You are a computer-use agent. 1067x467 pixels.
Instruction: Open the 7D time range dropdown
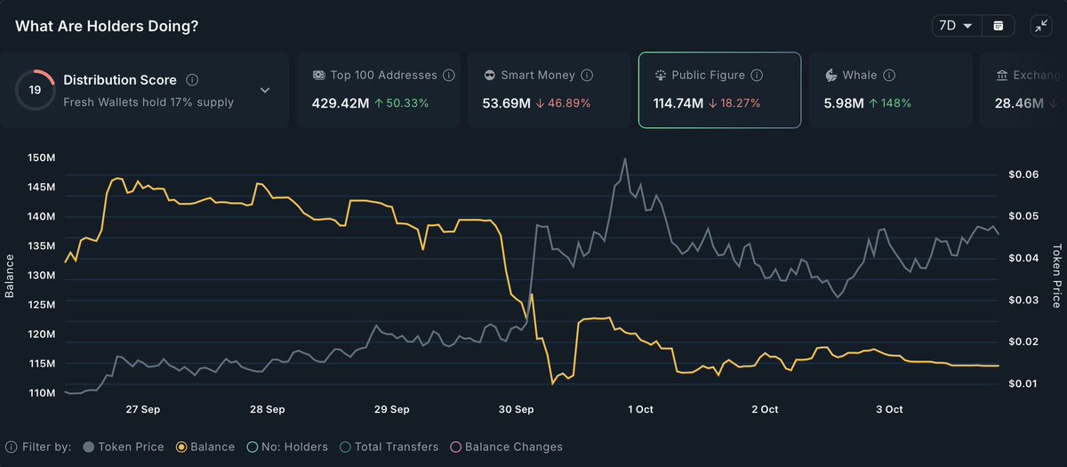click(x=956, y=26)
